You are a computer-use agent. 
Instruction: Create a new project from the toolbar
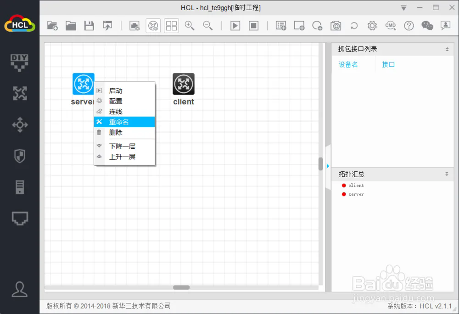click(52, 26)
